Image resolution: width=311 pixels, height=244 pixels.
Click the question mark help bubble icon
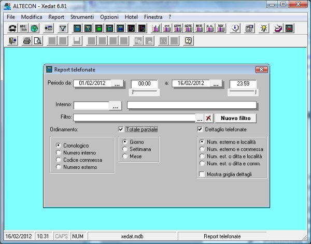pos(188,41)
